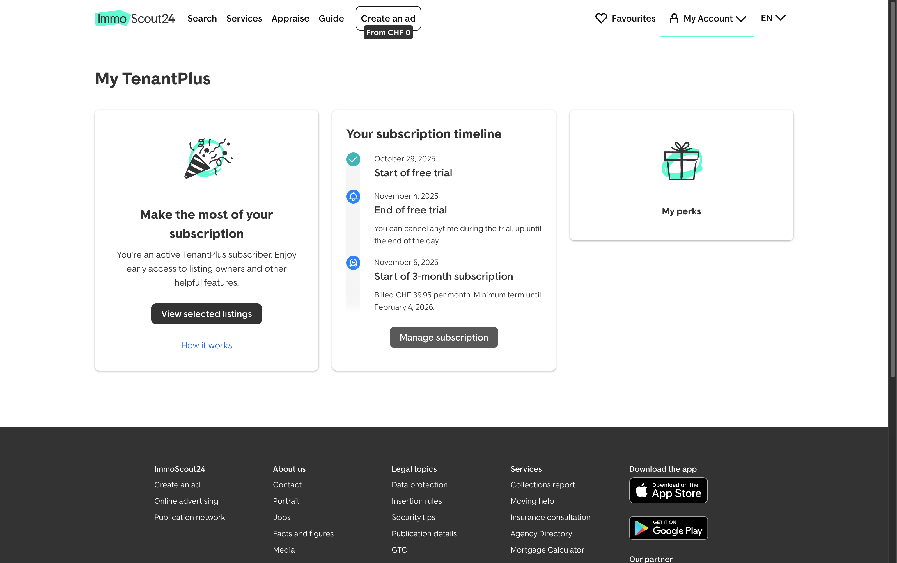Click the bell icon for End of free trial

click(353, 197)
